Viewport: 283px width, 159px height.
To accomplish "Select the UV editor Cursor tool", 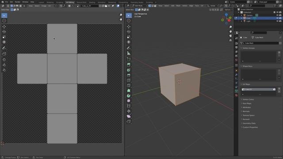I will coord(4,21).
